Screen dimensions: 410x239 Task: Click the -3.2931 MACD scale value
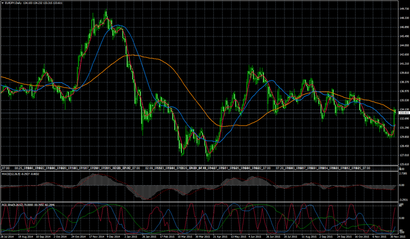[x=404, y=200]
